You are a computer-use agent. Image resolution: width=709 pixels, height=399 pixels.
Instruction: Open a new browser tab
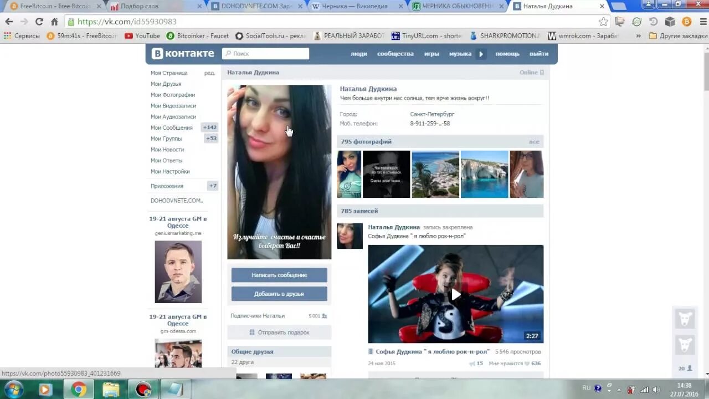tap(618, 6)
